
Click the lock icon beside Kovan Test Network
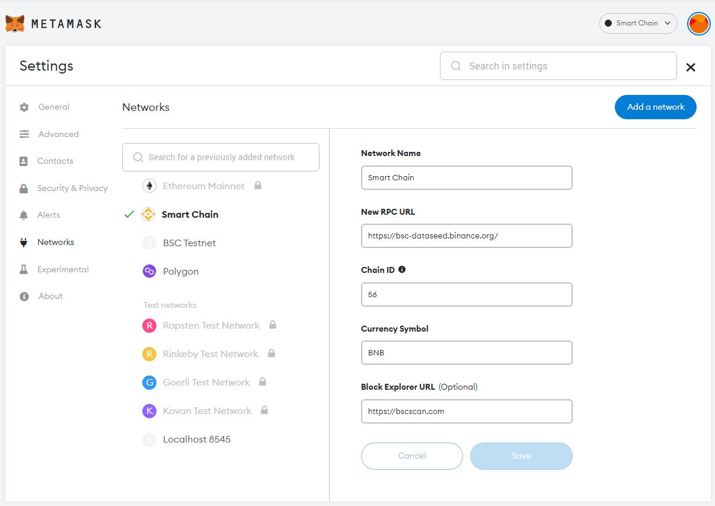coord(264,410)
